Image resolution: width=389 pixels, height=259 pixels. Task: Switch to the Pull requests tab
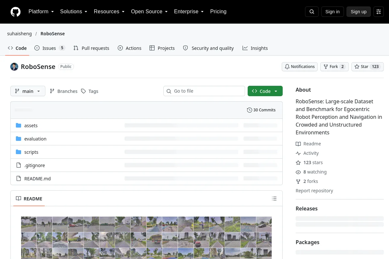pos(91,48)
